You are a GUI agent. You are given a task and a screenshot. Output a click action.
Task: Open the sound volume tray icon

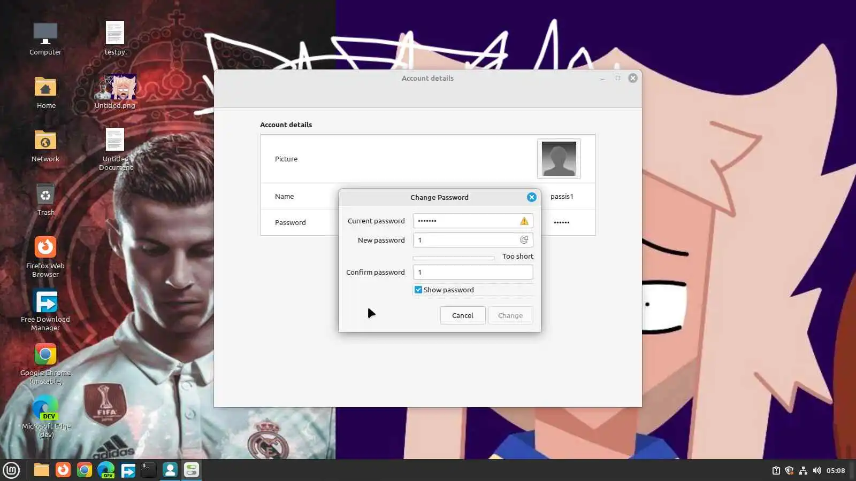tap(817, 470)
